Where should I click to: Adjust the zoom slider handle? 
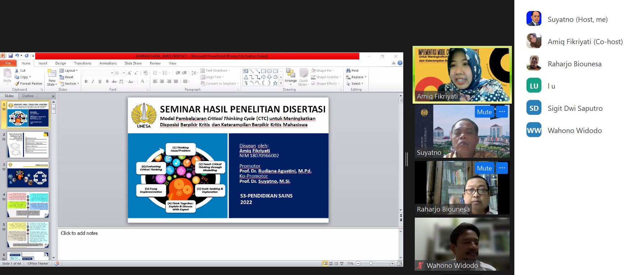point(371,264)
